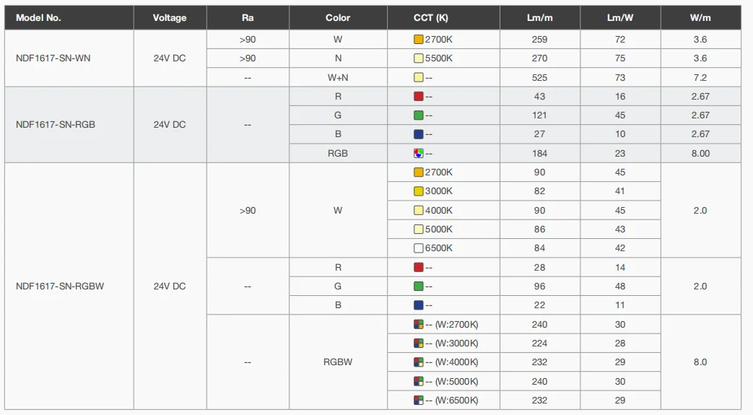The image size is (753, 415).
Task: Click the multicolor RGB wheel icon
Action: (418, 153)
